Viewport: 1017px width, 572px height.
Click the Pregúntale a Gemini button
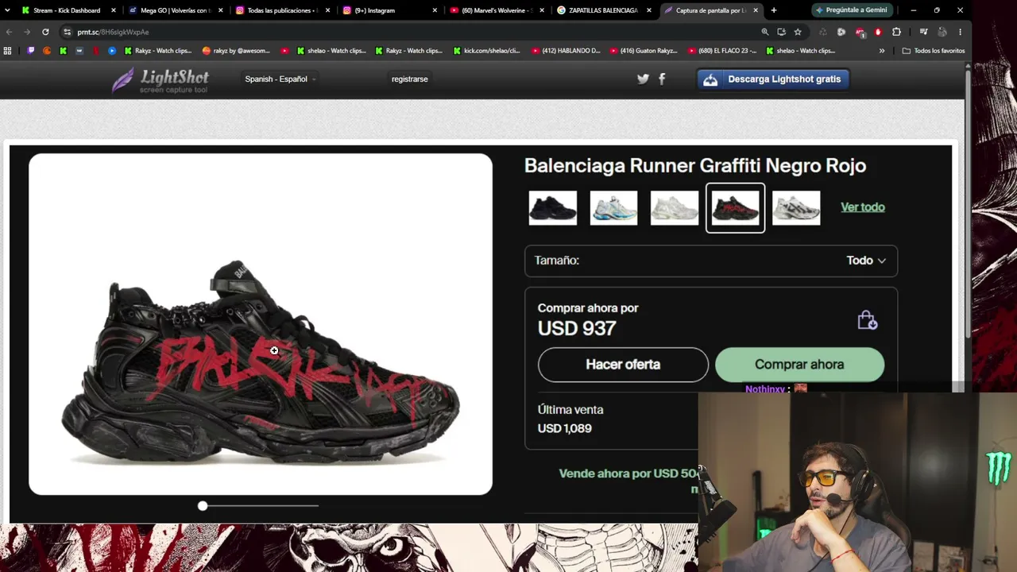point(854,10)
